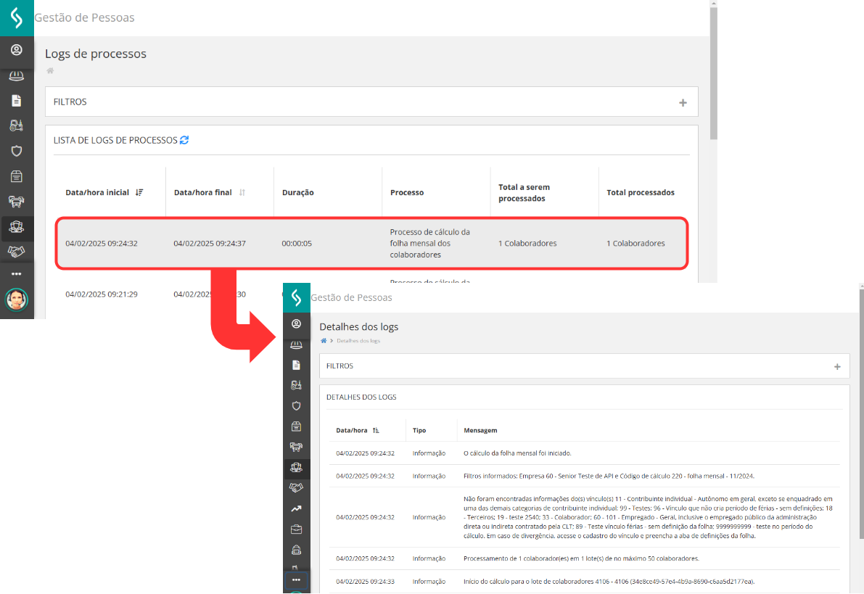Expand FILTROS panel in Logs de processos window

click(x=683, y=102)
